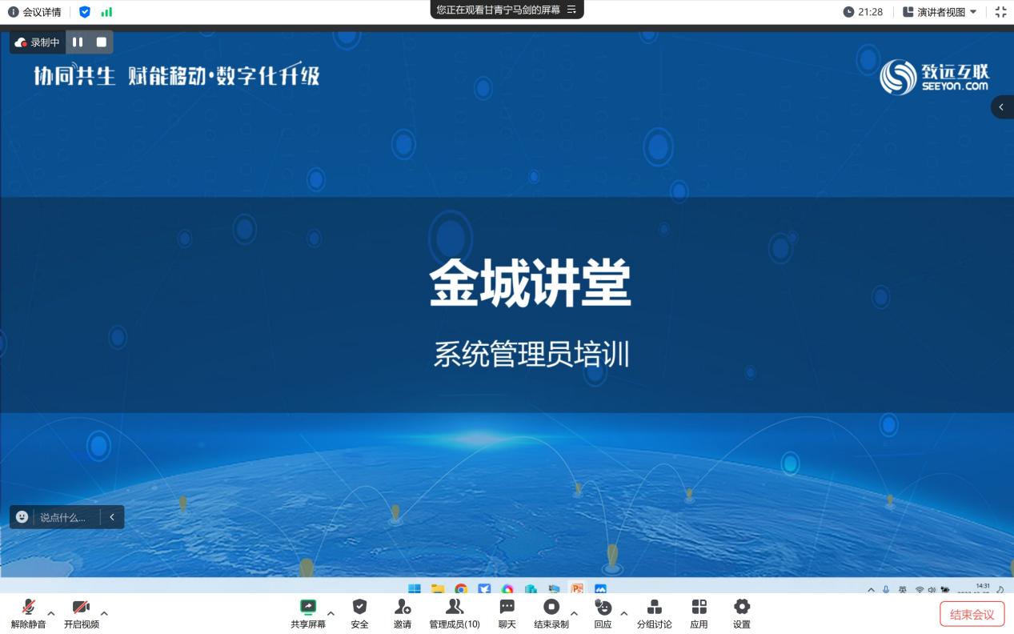The width and height of the screenshot is (1014, 634).
Task: Type in the 'Say something' chat field
Action: tap(62, 517)
